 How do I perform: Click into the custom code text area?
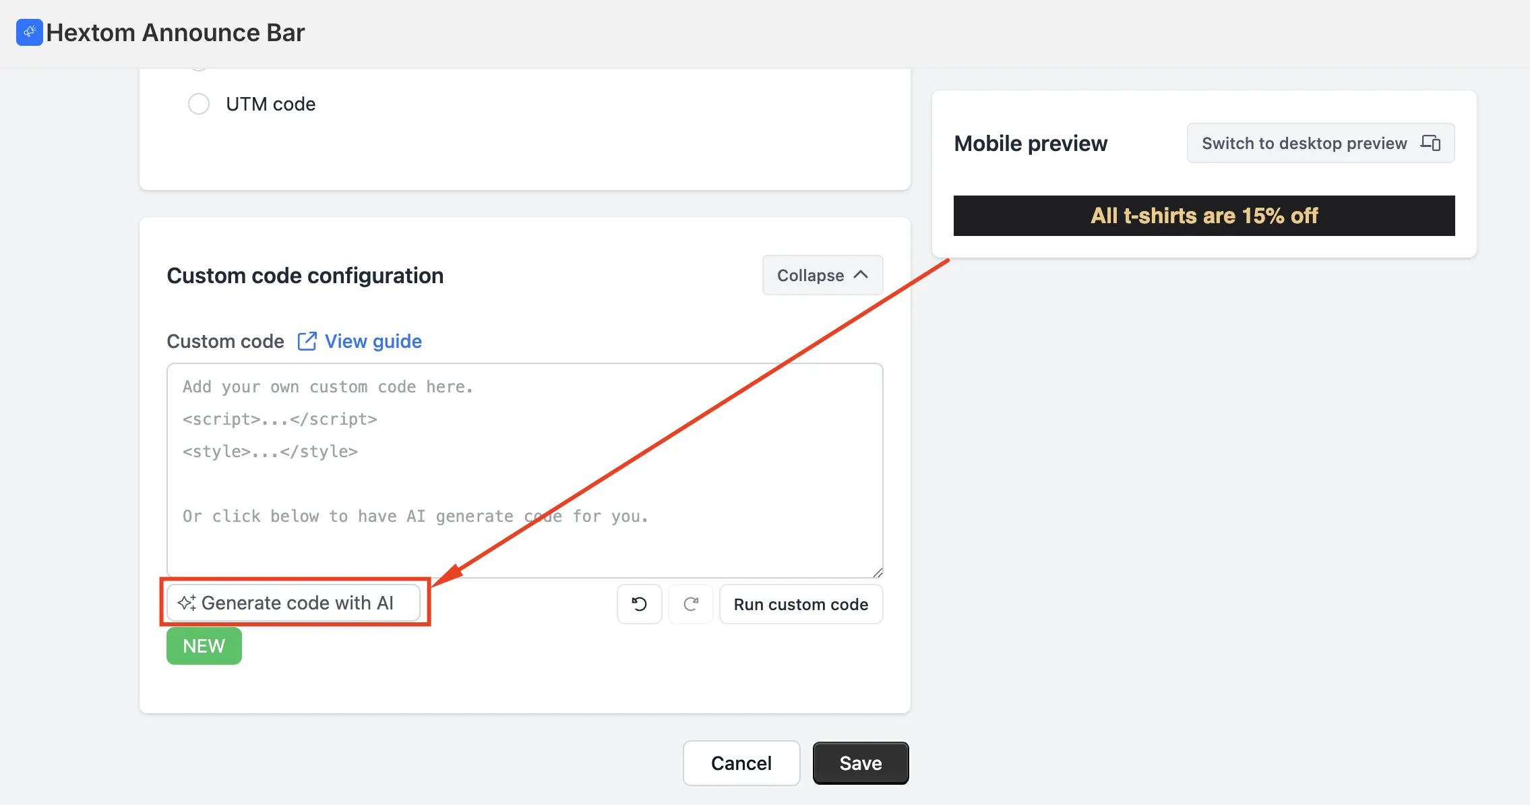point(524,470)
